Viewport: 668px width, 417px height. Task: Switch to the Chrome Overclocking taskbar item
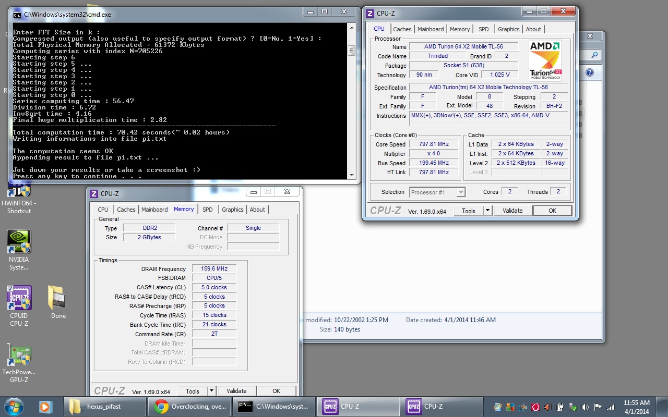pos(188,407)
